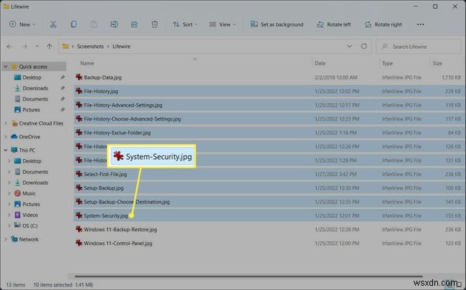Open pinned Downloads under Quick access

click(35, 88)
